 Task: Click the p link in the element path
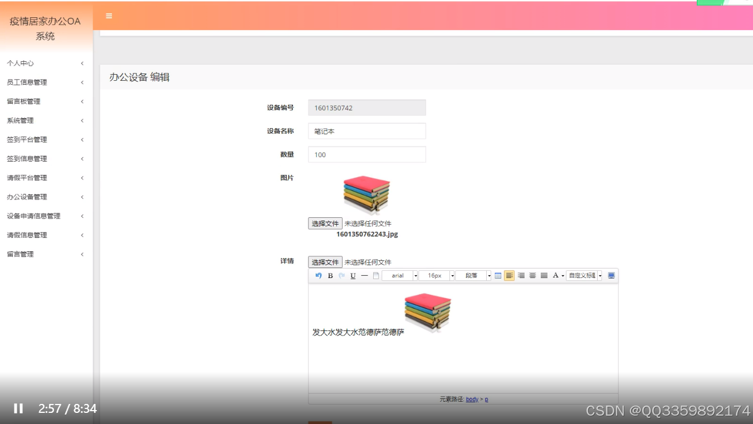point(486,399)
